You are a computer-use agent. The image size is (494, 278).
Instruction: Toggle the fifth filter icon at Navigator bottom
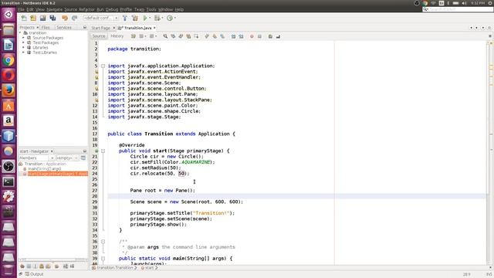[x=48, y=266]
